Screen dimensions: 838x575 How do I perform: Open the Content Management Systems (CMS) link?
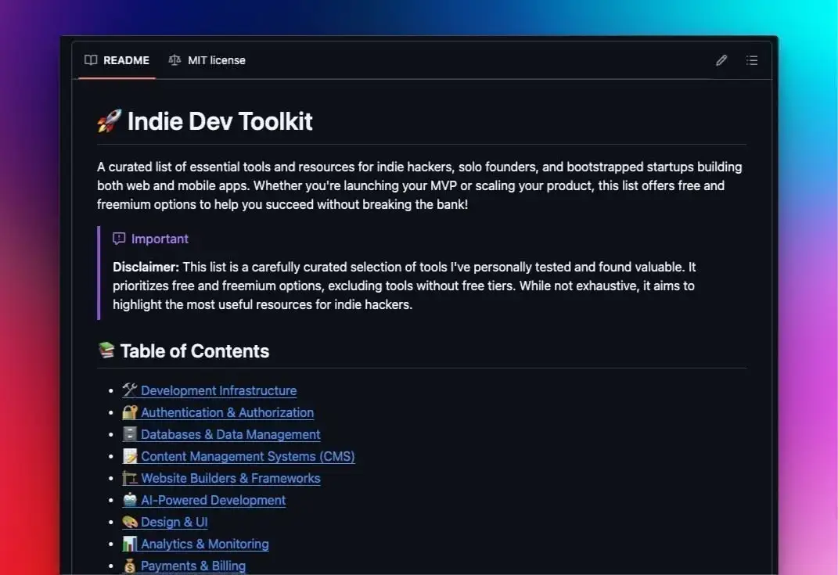pos(247,456)
